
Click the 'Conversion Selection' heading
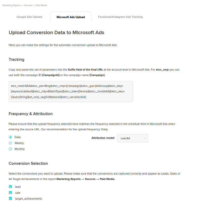click(28, 163)
